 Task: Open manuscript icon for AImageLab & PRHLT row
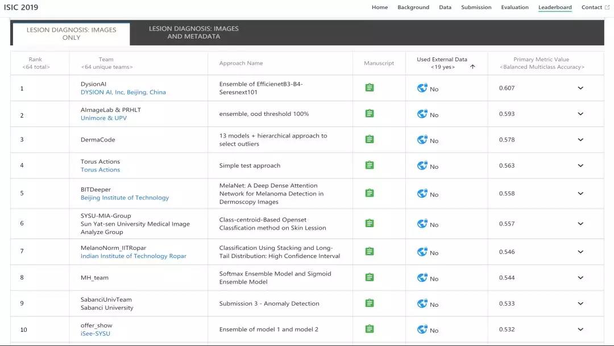coord(370,114)
